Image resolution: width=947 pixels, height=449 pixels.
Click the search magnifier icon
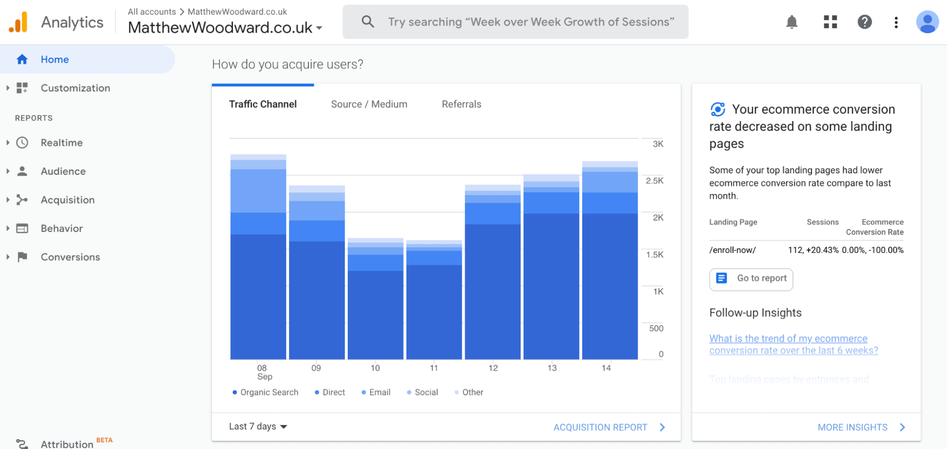click(368, 21)
